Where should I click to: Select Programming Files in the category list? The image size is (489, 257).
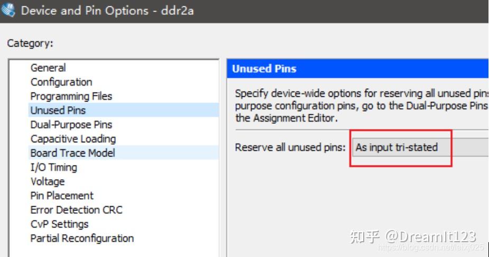[71, 96]
